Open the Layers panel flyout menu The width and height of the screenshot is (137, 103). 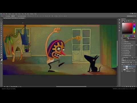tap(136, 59)
